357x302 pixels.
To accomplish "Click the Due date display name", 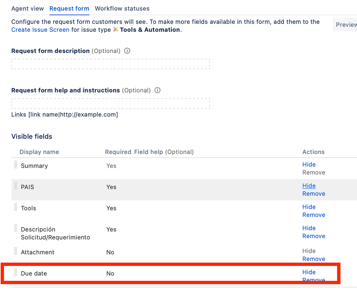I will pos(34,273).
